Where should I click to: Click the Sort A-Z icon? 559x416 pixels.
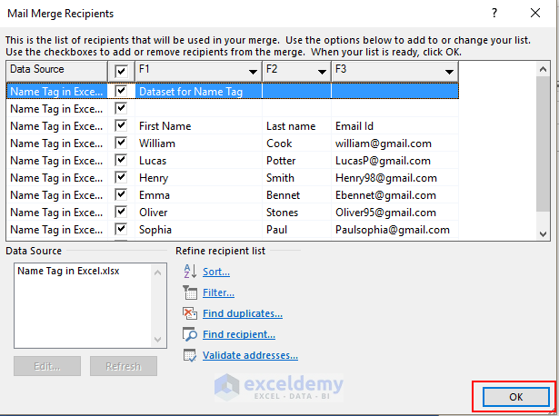190,272
